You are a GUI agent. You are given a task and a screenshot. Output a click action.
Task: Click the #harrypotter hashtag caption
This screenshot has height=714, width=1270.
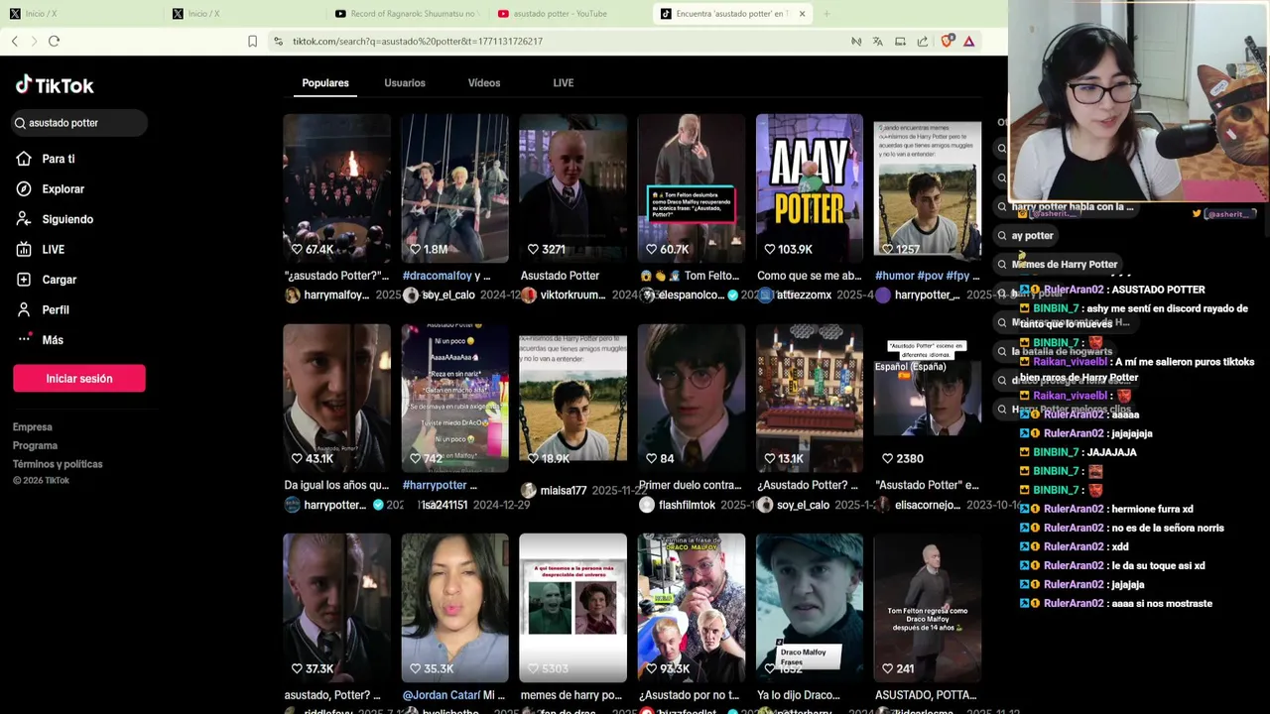click(x=435, y=485)
